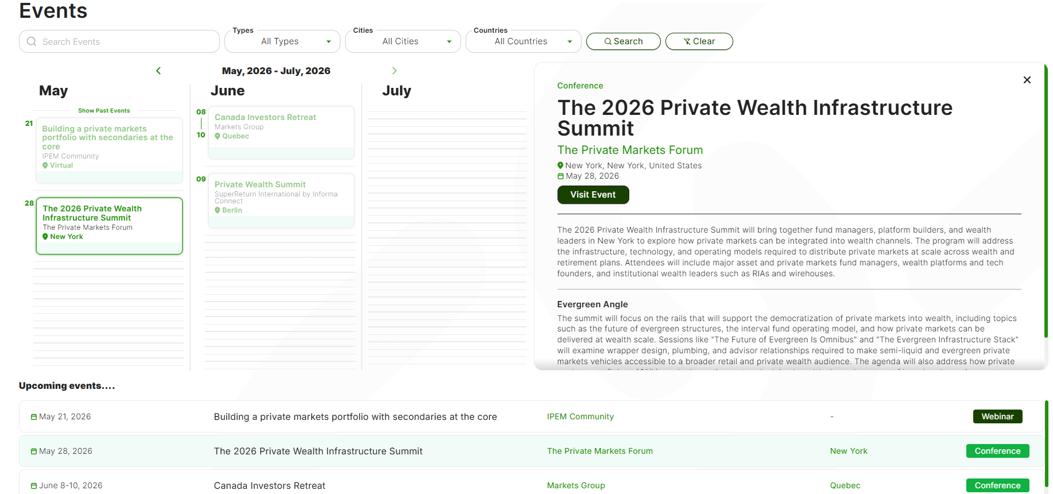
Task: Close the event detail panel
Action: [x=1027, y=80]
